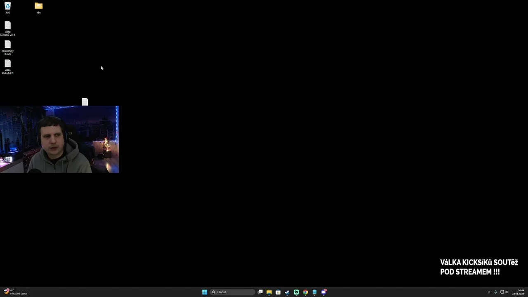528x297 pixels.
Task: Open the Windows Start menu
Action: tap(205, 292)
